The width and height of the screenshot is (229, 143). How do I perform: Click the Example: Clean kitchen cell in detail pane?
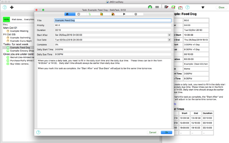(196, 64)
